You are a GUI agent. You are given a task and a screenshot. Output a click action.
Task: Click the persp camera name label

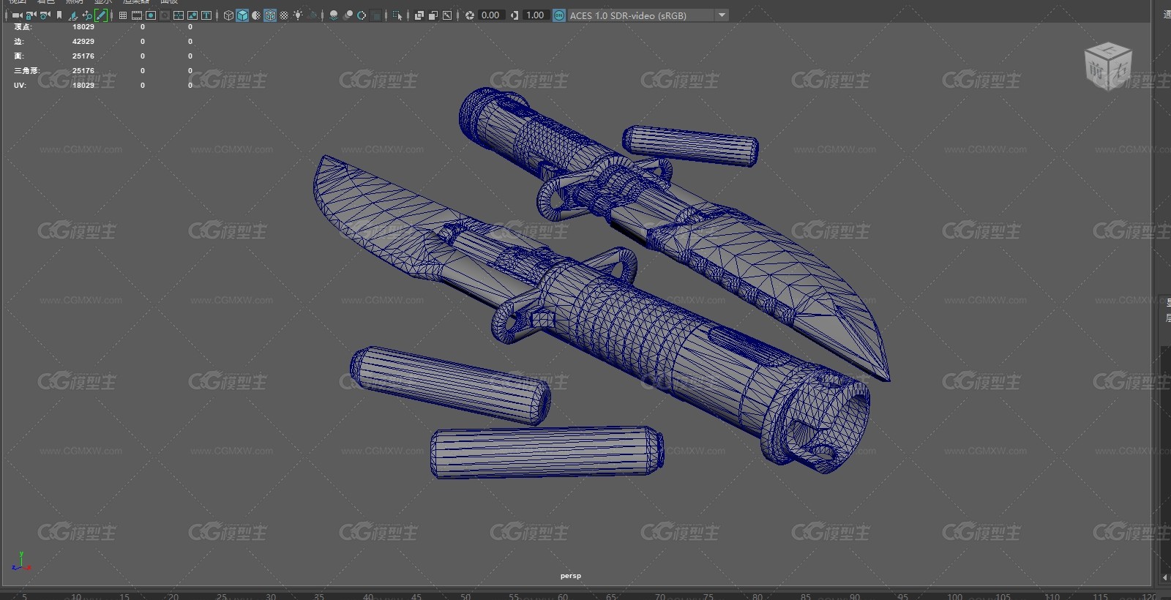pyautogui.click(x=570, y=576)
